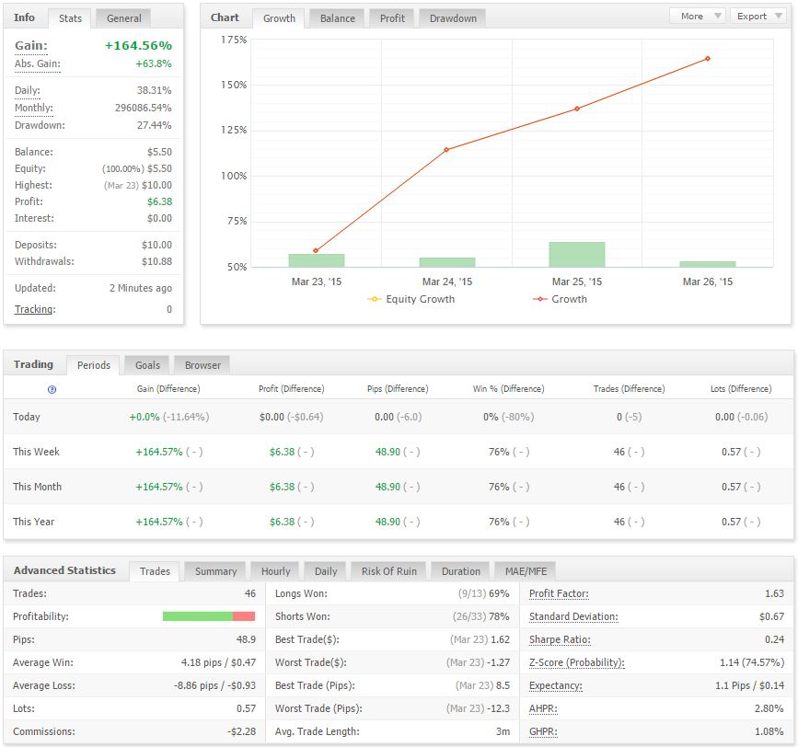798x747 pixels.
Task: Open the Export dropdown menu
Action: (758, 17)
